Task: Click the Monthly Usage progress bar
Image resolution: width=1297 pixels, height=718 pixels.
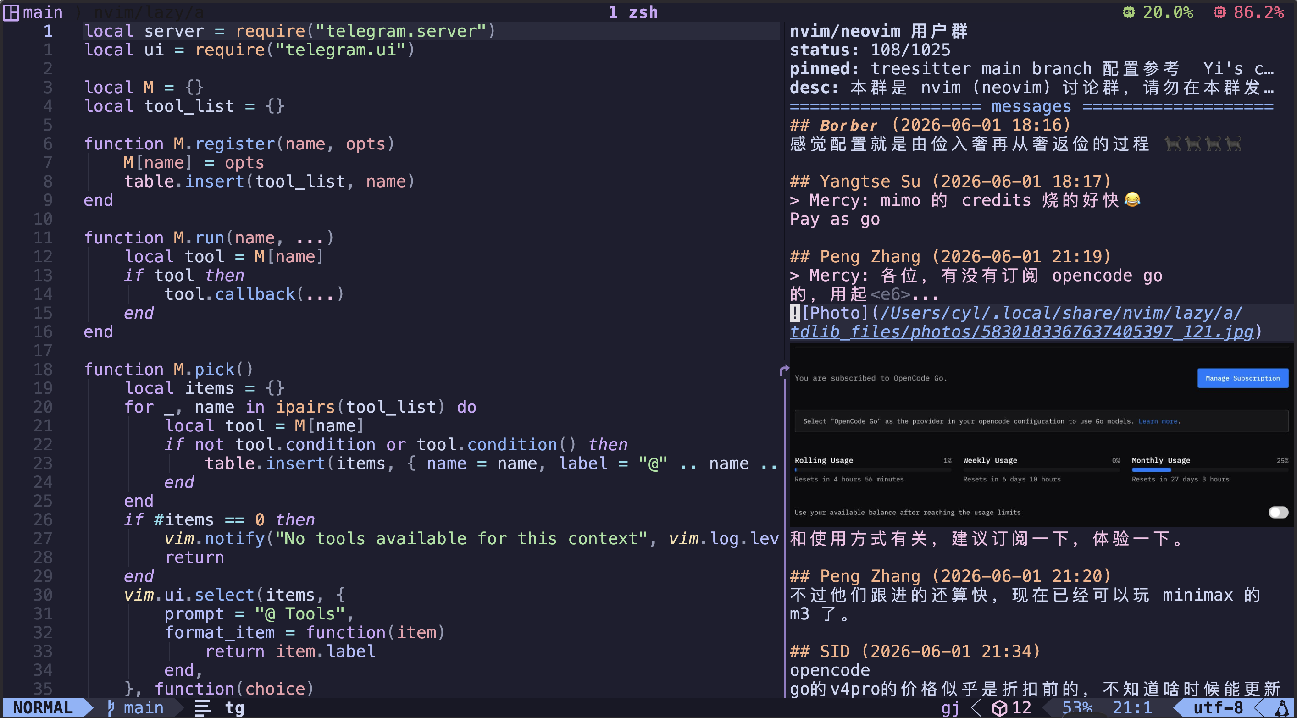Action: [x=1209, y=470]
